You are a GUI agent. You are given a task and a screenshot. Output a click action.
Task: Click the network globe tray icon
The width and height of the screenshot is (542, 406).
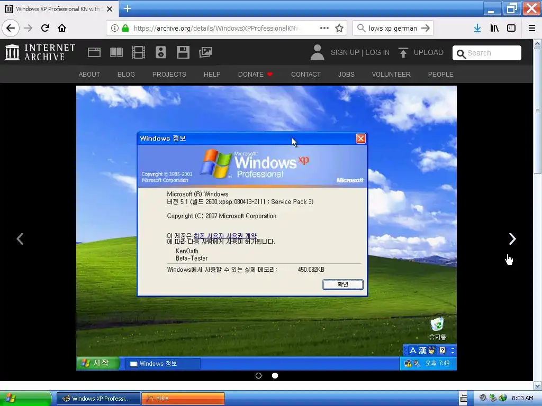click(503, 399)
